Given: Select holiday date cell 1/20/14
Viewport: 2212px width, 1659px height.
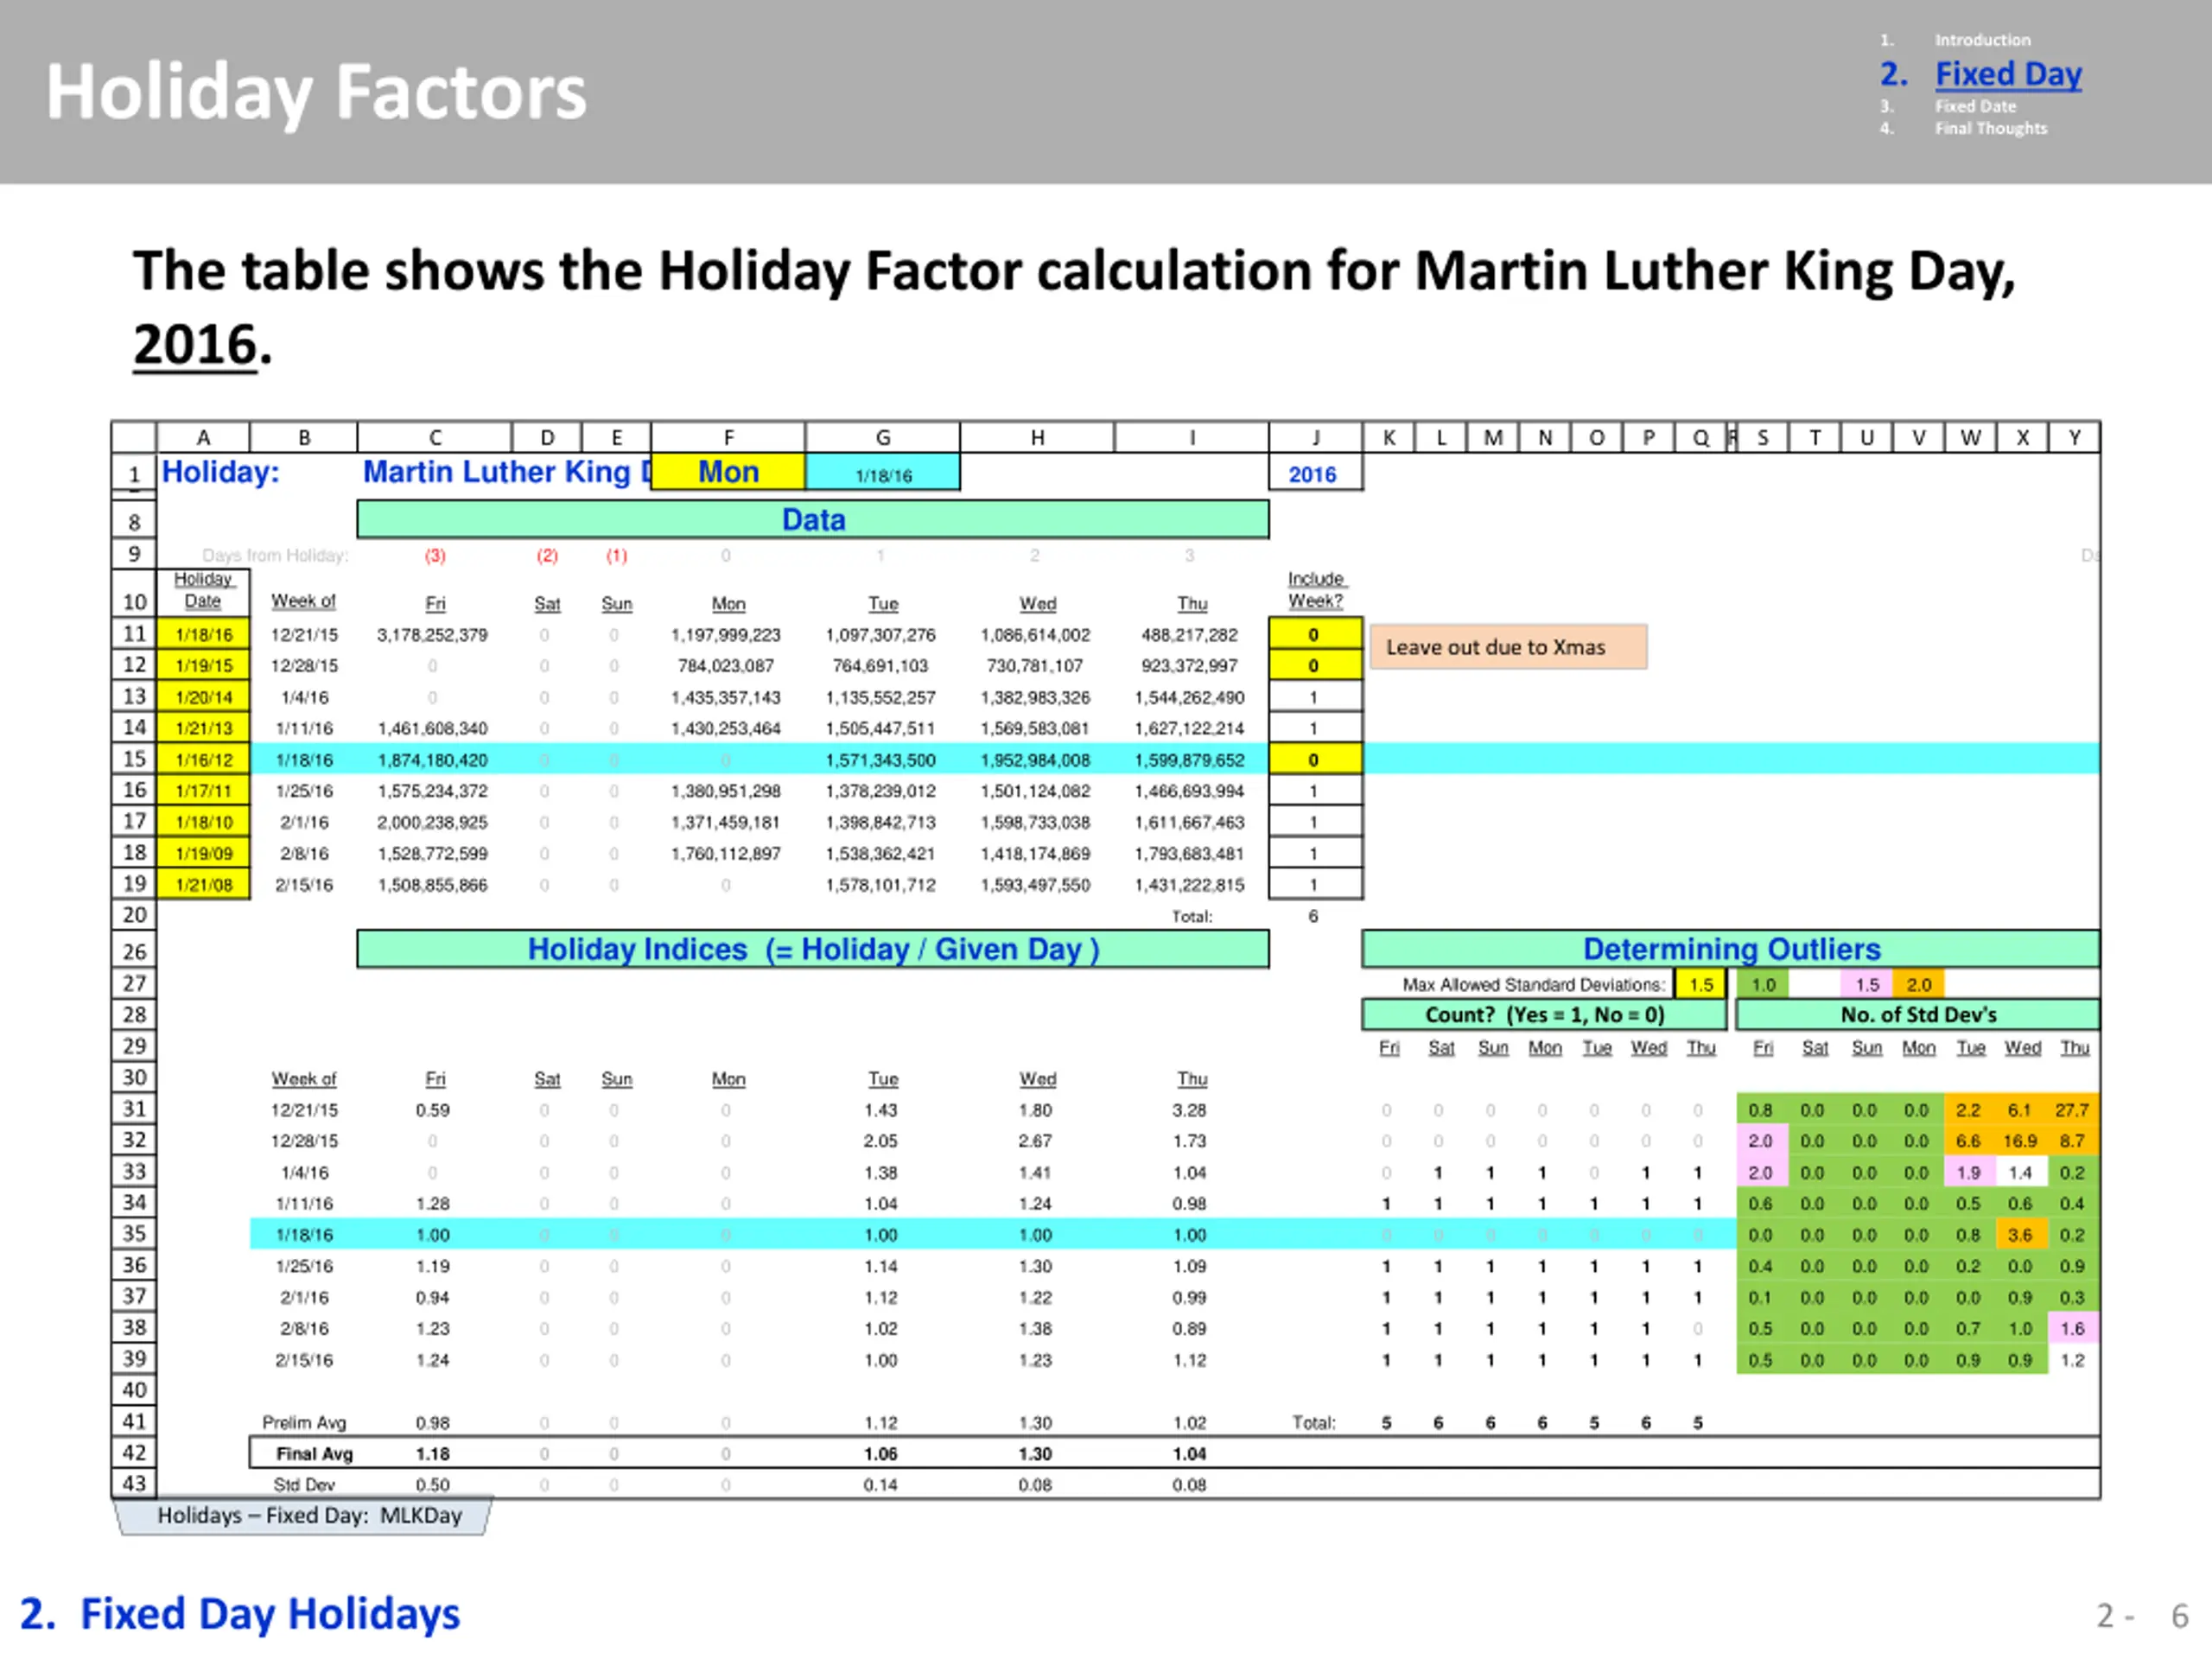Looking at the screenshot, I should (x=204, y=697).
